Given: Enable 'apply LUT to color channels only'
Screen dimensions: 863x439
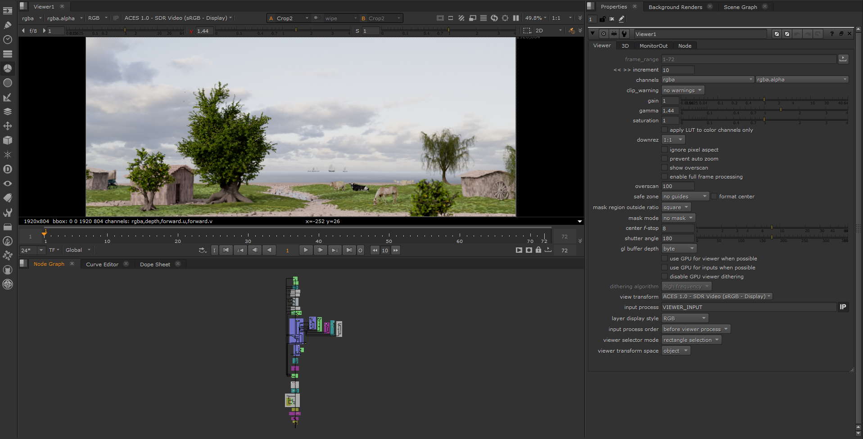Looking at the screenshot, I should (x=664, y=130).
